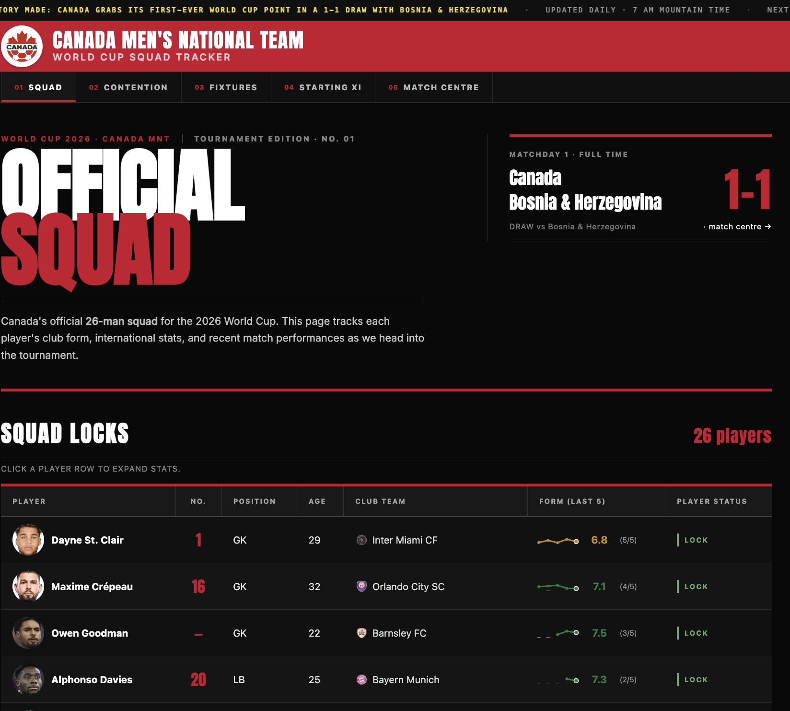Click Owen Goodman's 7.5 form rating
The height and width of the screenshot is (711, 790).
(599, 633)
